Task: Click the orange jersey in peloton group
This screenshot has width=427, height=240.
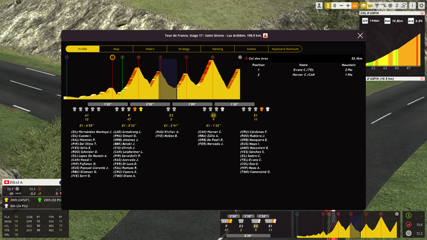Action: 135,109
